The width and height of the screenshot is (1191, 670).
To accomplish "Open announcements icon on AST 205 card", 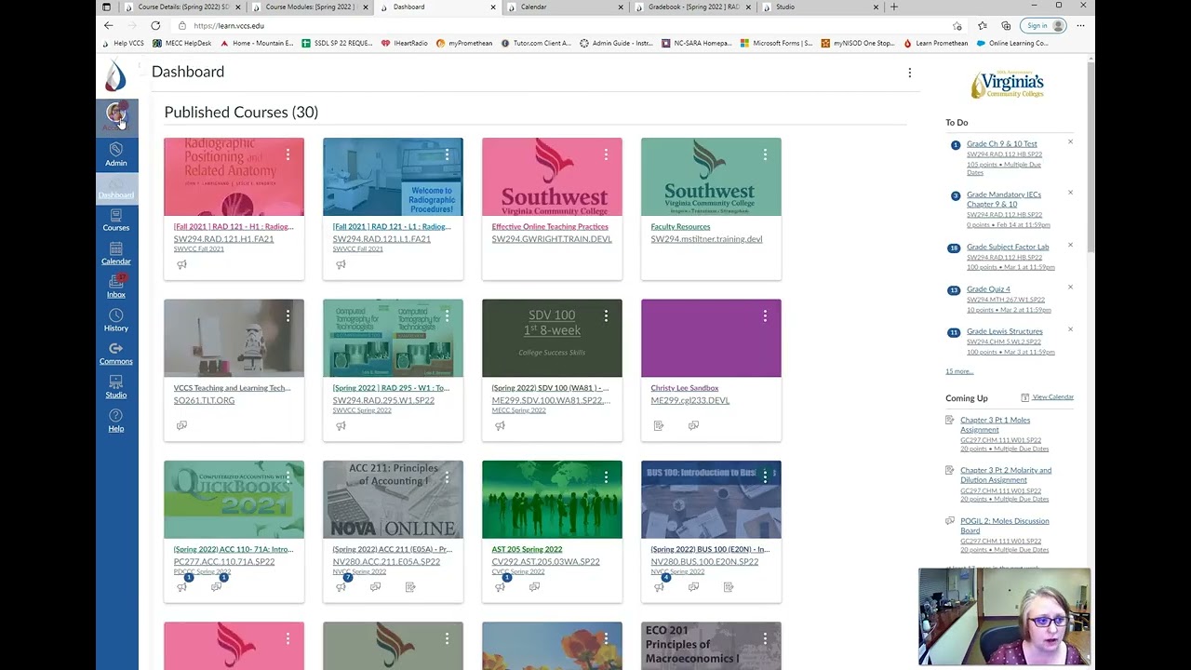I will 500,587.
